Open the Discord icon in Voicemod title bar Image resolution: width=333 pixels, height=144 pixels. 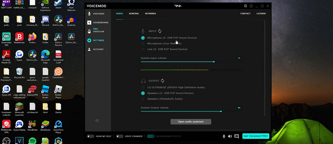point(246,6)
